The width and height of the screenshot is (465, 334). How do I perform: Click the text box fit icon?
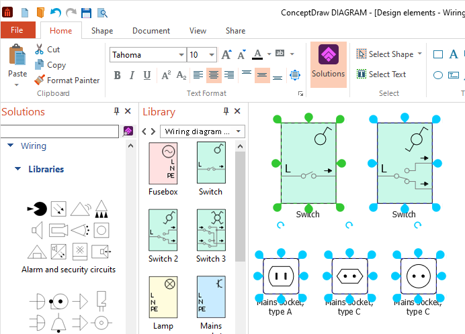pyautogui.click(x=295, y=75)
